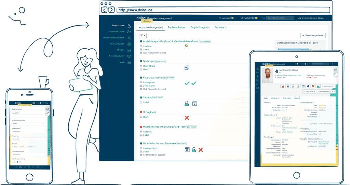Screen dimensions: 350x185
Task: Switch to Historie tab on tablet
Action: [297, 98]
